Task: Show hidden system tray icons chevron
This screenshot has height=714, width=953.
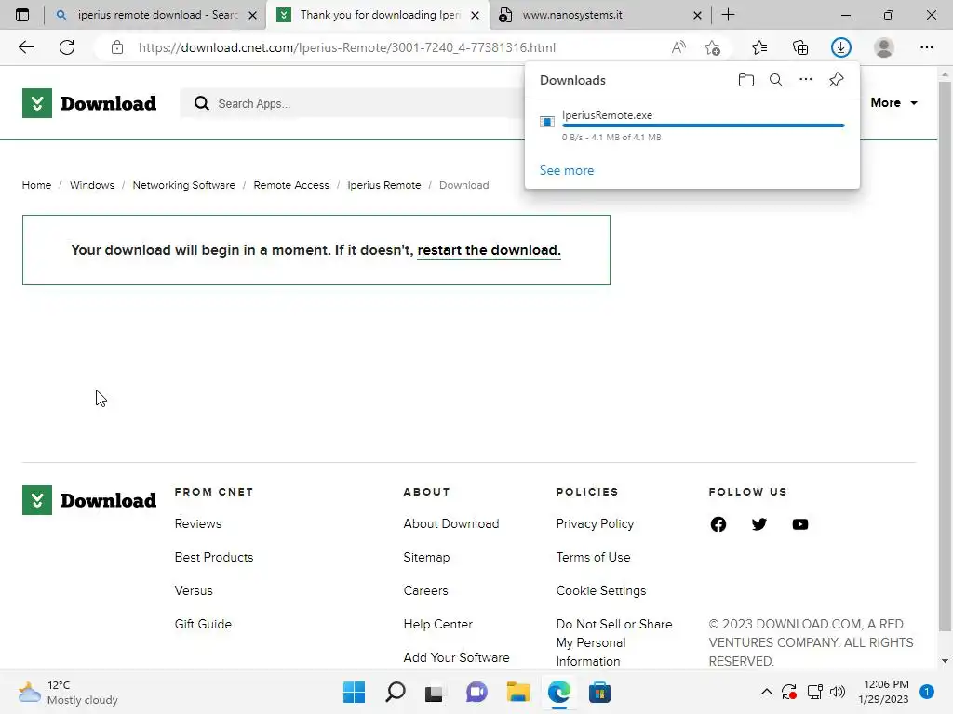Action: pos(767,692)
